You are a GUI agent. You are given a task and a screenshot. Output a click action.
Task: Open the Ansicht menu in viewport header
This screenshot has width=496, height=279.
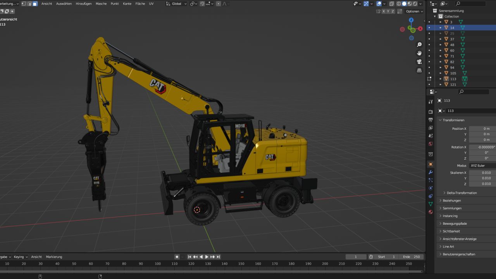[x=47, y=3]
